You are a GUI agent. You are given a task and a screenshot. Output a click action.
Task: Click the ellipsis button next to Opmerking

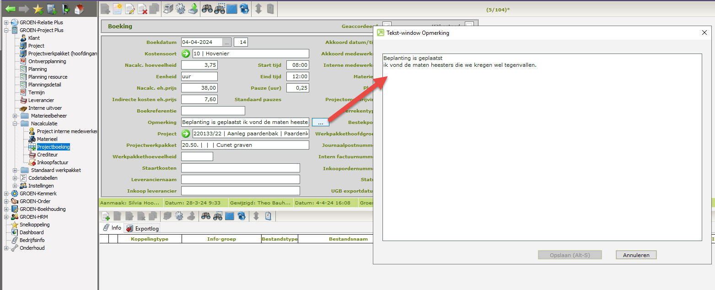coord(320,122)
